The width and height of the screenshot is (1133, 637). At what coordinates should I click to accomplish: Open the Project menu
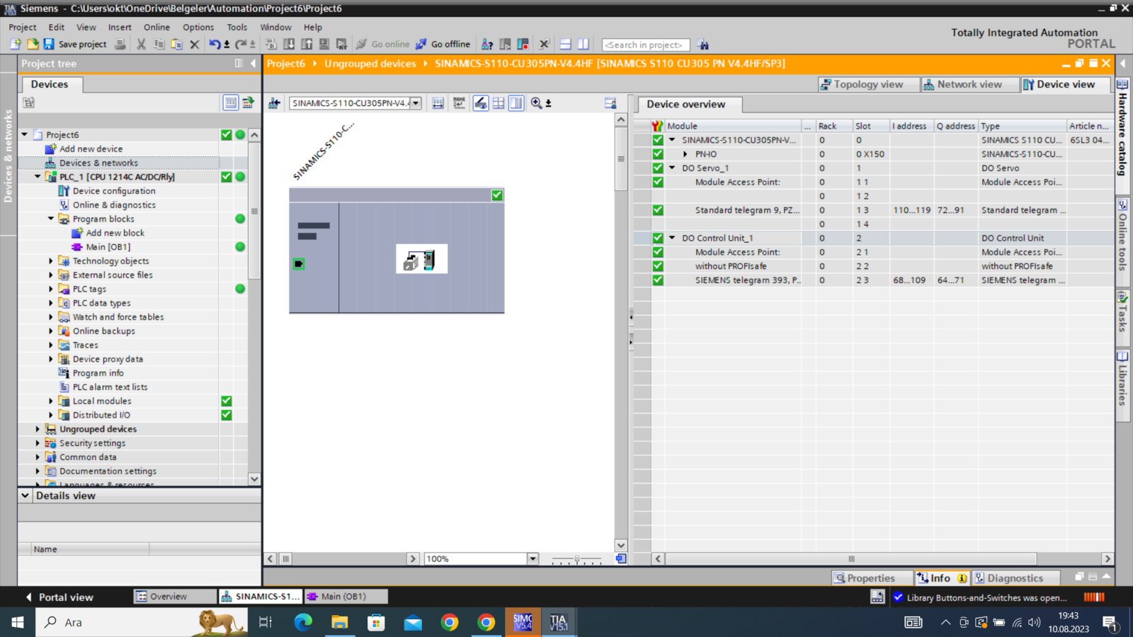click(23, 27)
